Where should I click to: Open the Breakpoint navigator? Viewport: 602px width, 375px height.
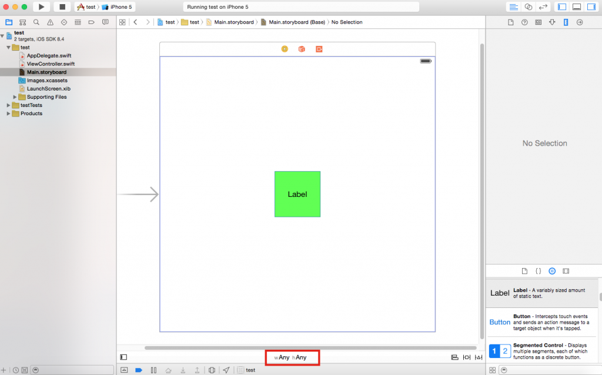[x=92, y=22]
